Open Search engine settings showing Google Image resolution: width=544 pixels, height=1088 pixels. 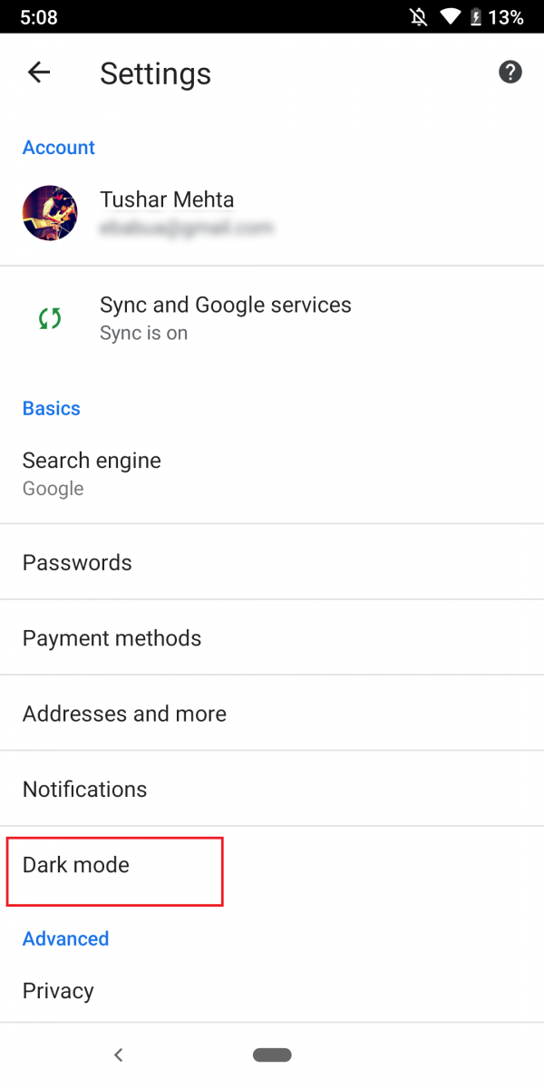tap(92, 471)
